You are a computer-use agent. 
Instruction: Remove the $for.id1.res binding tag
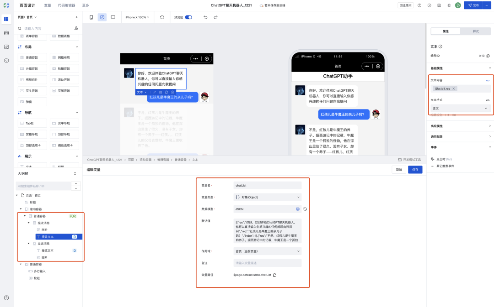[x=454, y=88]
